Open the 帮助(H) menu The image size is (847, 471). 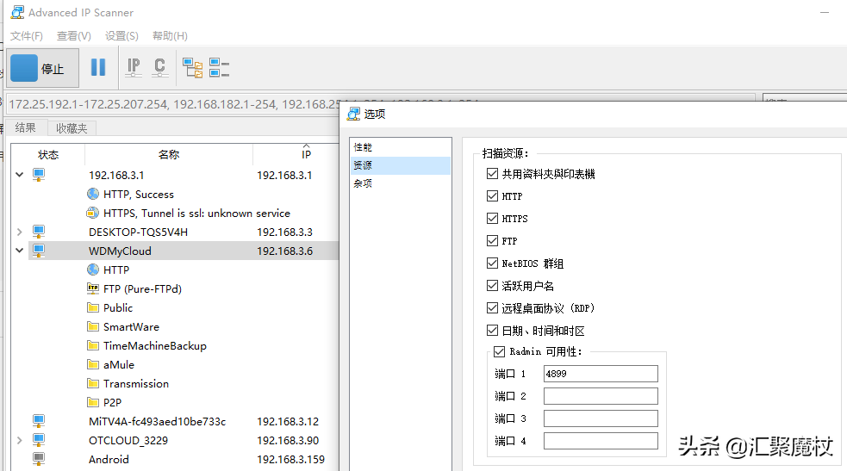click(170, 35)
